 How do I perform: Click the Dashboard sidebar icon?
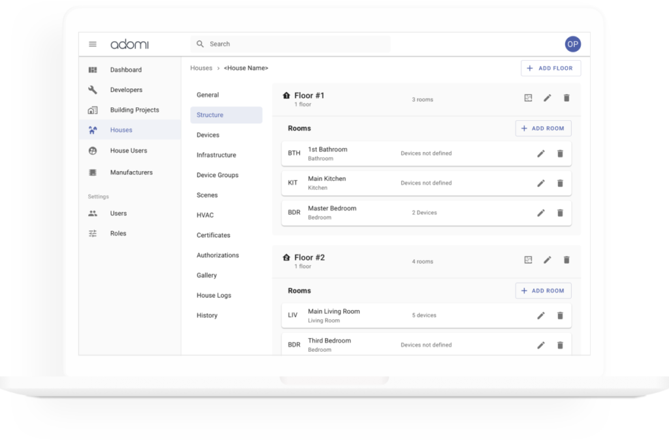pyautogui.click(x=93, y=69)
